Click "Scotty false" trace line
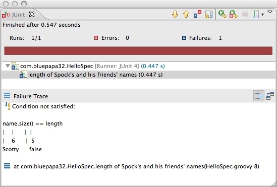This screenshot has height=187, width=277. [22, 149]
